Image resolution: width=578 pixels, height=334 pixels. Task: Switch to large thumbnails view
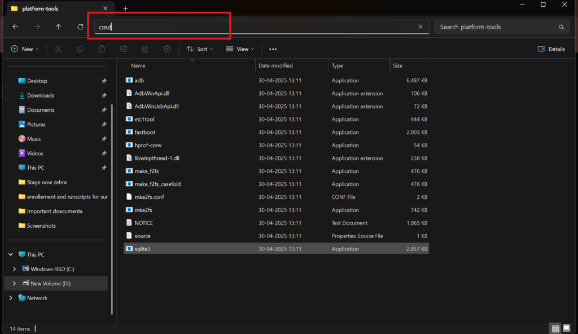coord(568,328)
